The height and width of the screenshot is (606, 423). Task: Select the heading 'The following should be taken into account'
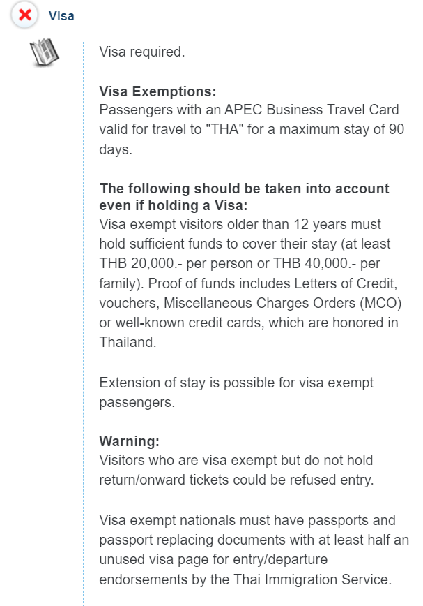245,189
